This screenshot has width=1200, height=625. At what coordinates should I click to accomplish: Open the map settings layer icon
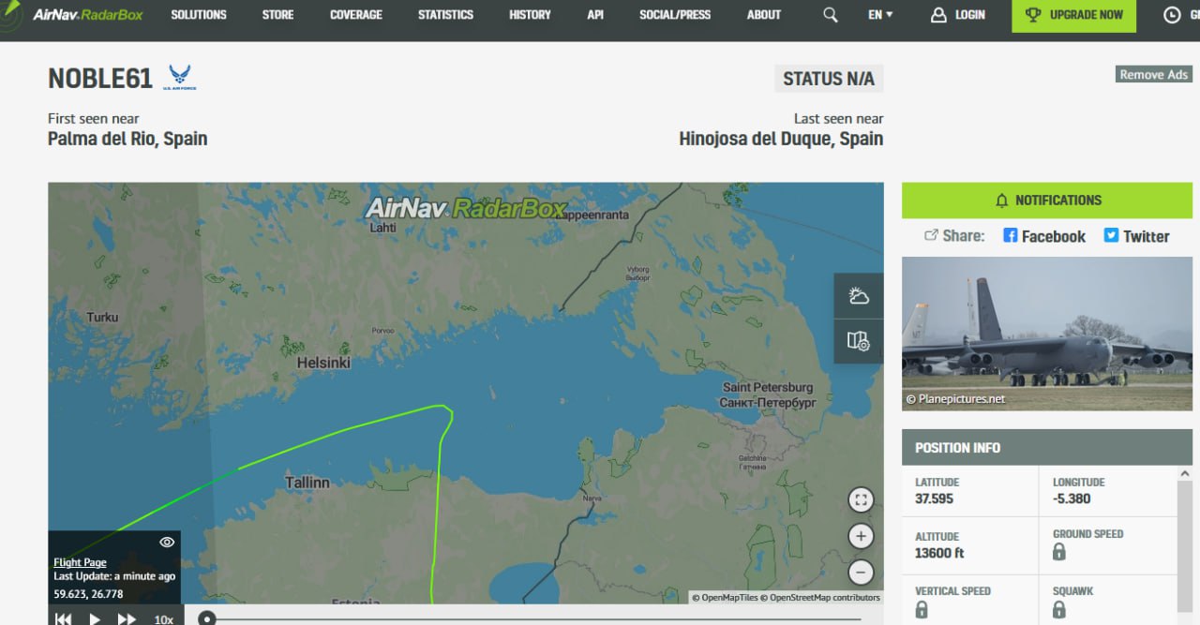pos(858,341)
